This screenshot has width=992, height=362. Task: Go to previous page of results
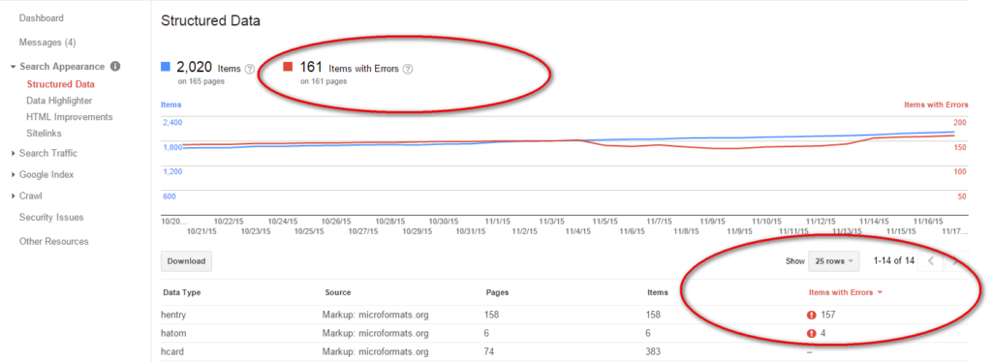931,261
